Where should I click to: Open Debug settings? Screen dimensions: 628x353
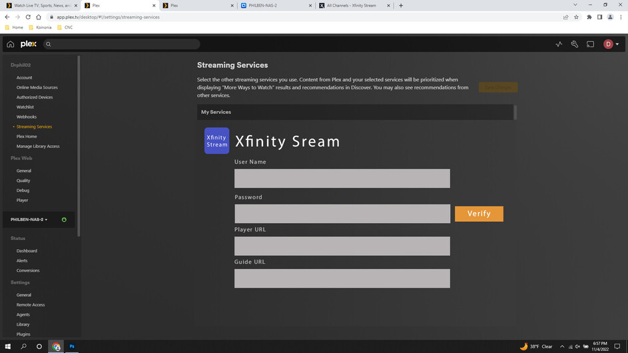[x=23, y=190]
